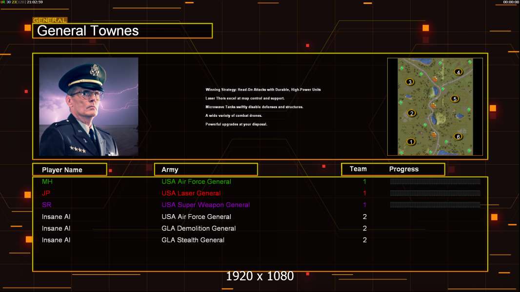Select start position 3 on the map
Viewport: 520px width, 292px height.
(410, 82)
